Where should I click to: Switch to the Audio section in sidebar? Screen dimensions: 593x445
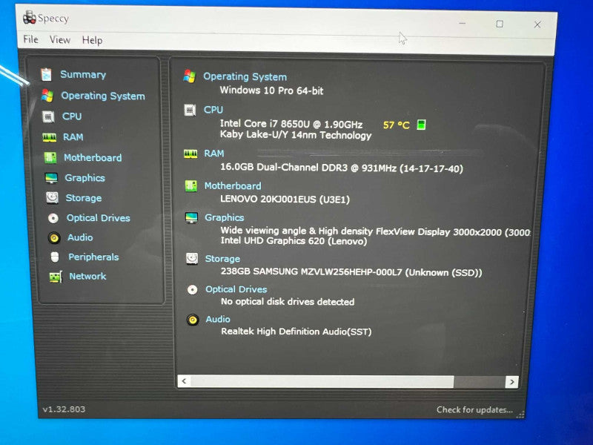pos(80,237)
